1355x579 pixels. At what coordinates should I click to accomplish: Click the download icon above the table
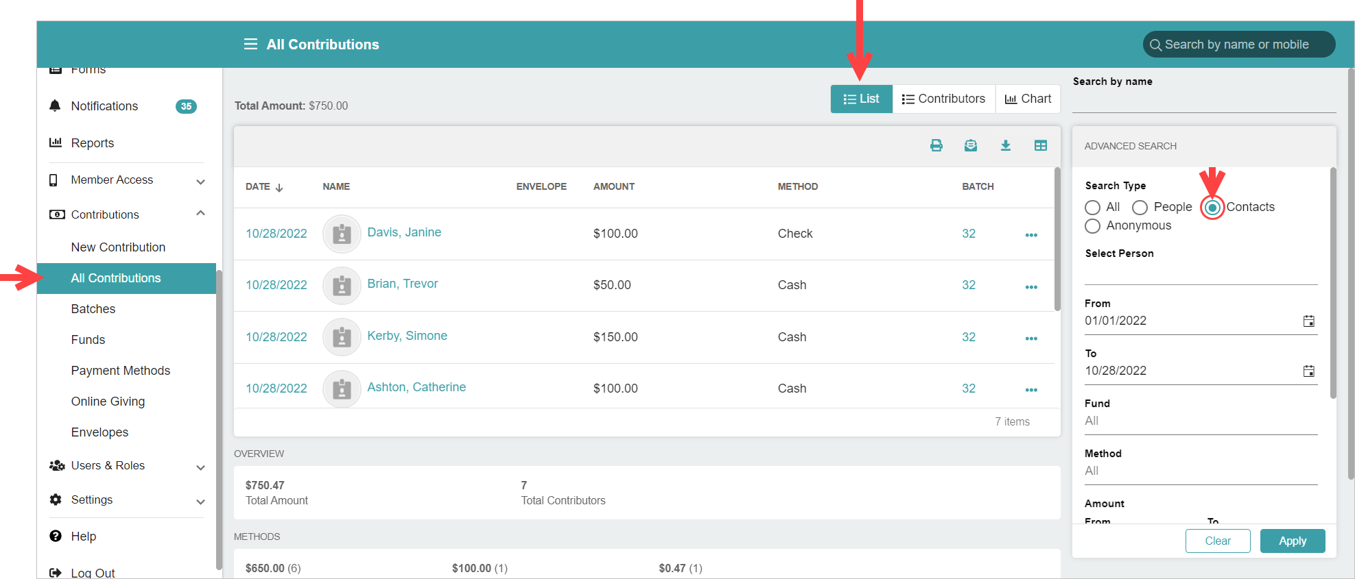pyautogui.click(x=1005, y=145)
